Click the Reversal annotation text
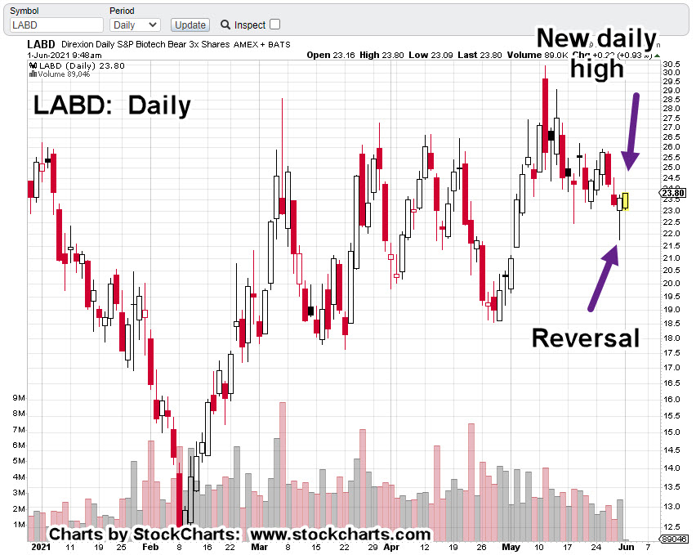This screenshot has height=555, width=696. (x=585, y=338)
